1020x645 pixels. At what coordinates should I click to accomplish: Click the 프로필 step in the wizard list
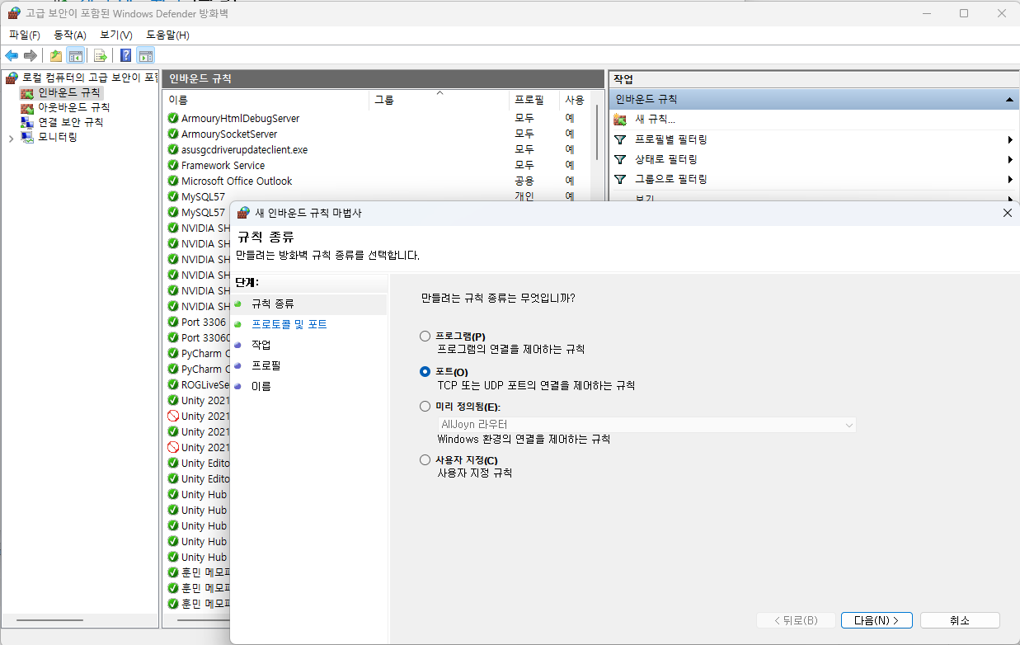[x=266, y=365]
